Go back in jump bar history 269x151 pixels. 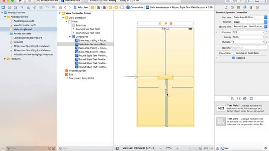[x=65, y=8]
